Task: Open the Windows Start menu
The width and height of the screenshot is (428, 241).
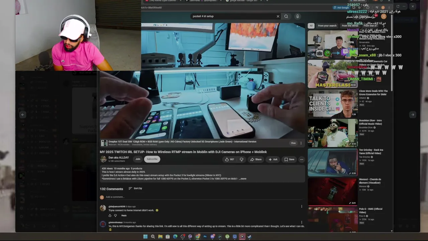Action: (x=145, y=237)
